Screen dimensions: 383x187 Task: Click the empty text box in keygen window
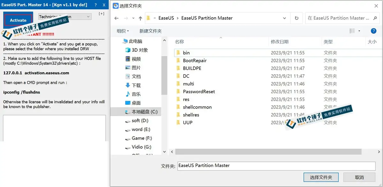point(54,128)
